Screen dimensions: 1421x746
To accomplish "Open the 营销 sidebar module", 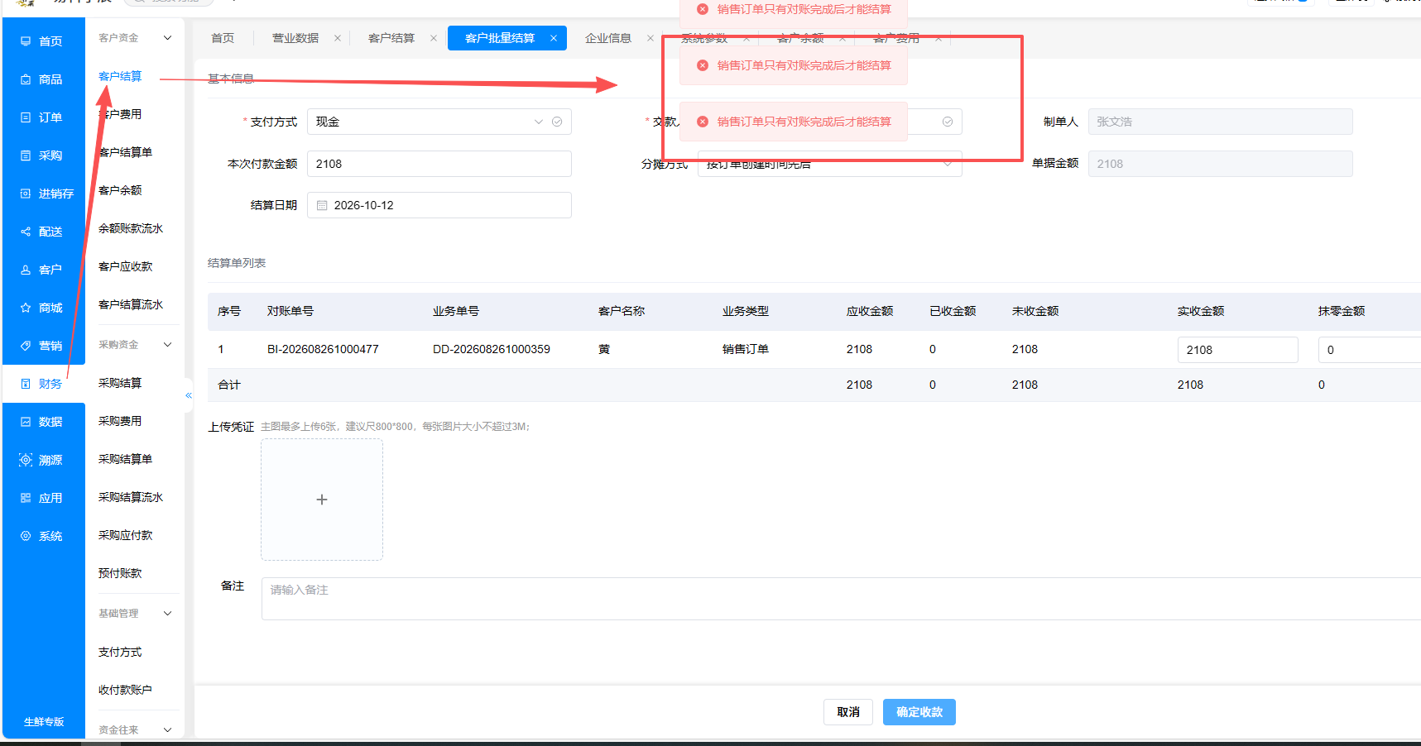I will coord(42,346).
